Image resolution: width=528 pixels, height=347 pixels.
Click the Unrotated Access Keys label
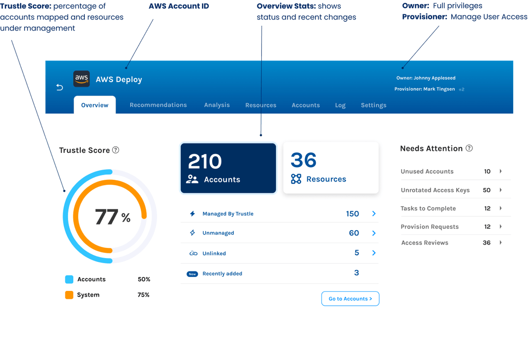[x=435, y=190]
